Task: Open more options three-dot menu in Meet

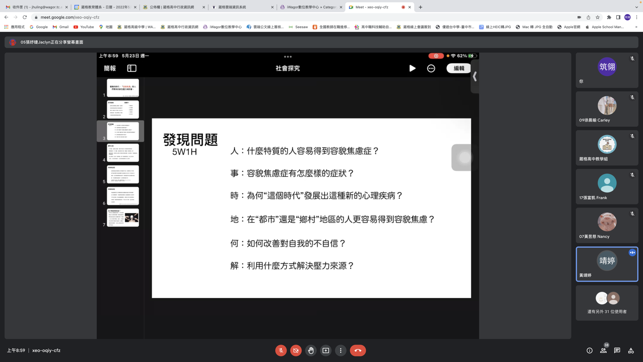Action: pos(341,350)
